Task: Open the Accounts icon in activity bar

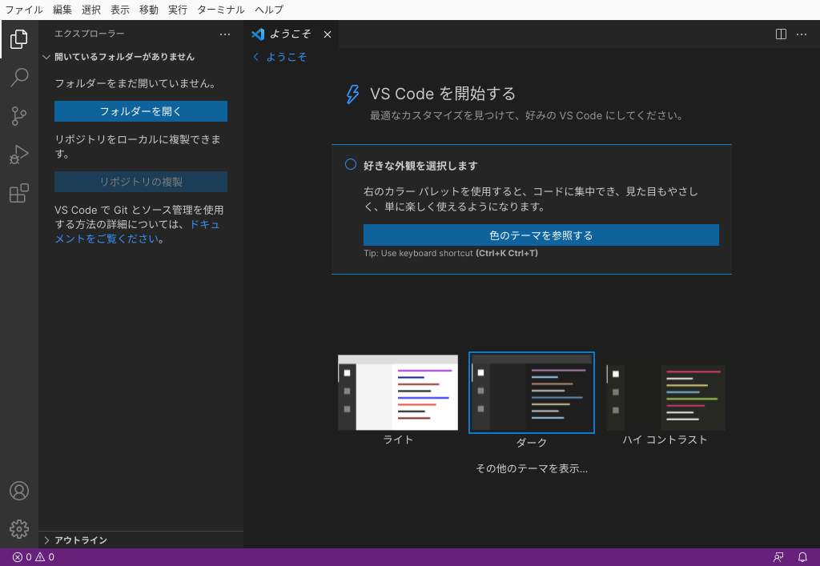Action: (x=19, y=491)
